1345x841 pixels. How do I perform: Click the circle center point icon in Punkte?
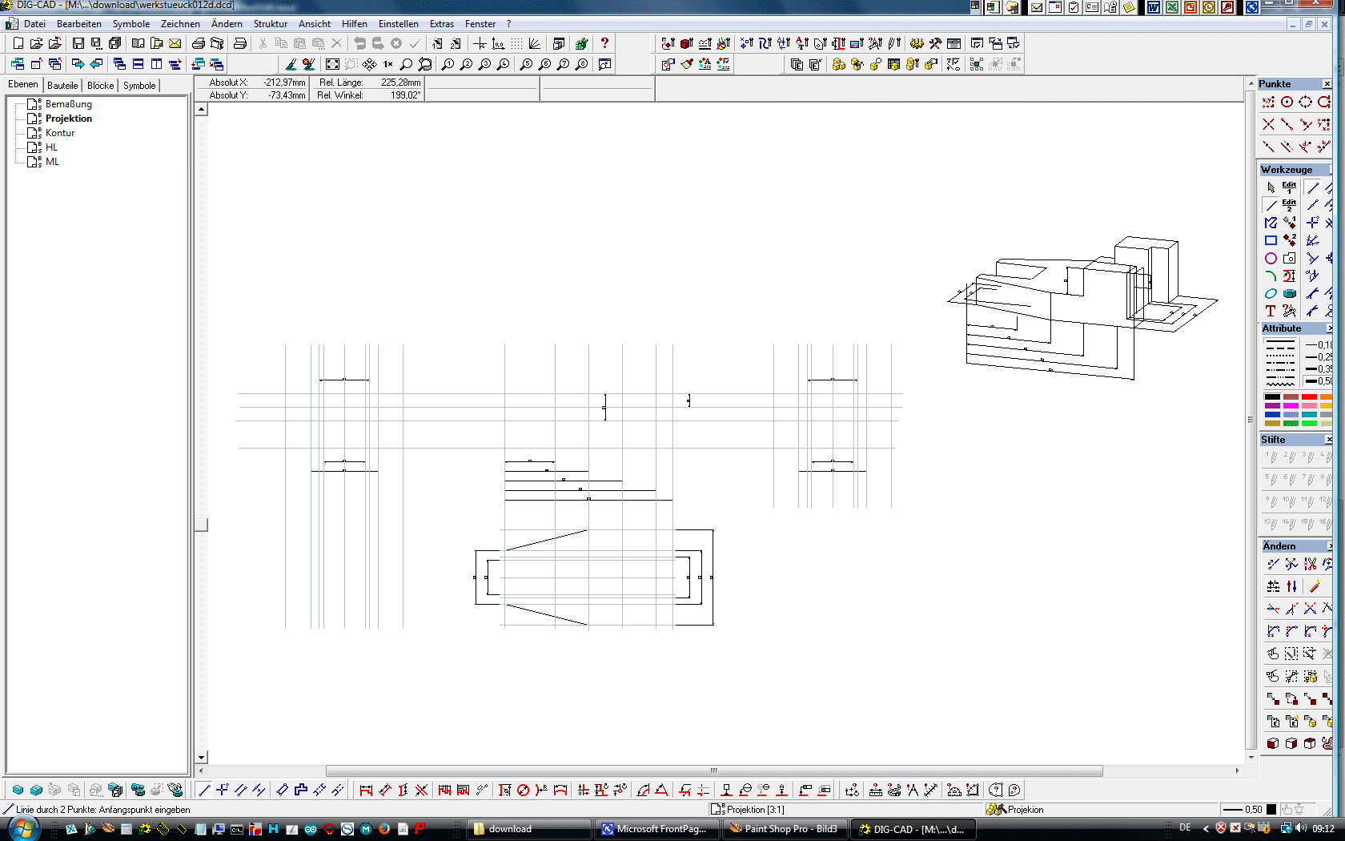tap(1287, 102)
